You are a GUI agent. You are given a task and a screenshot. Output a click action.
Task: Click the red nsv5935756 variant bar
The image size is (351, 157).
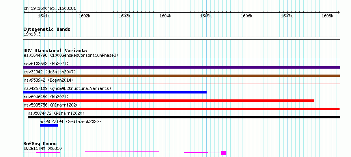pyautogui.click(x=181, y=109)
